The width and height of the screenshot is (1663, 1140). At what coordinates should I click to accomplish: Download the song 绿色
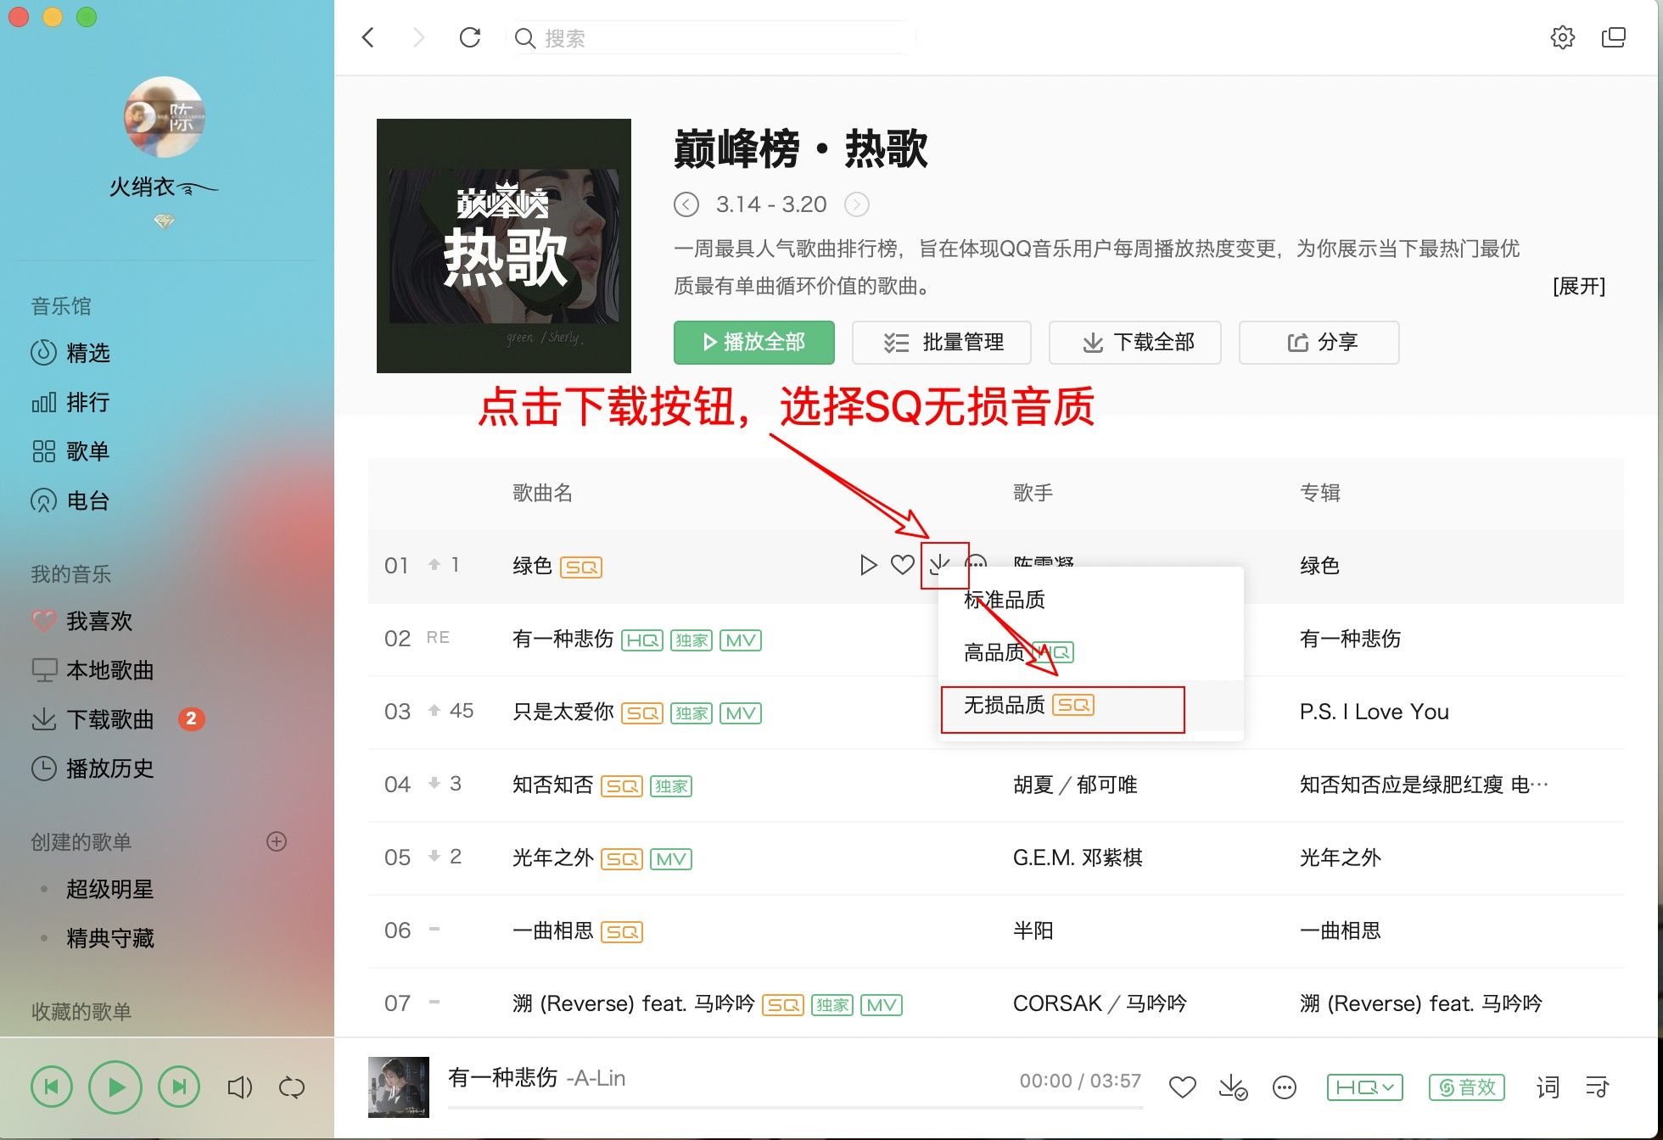click(940, 565)
